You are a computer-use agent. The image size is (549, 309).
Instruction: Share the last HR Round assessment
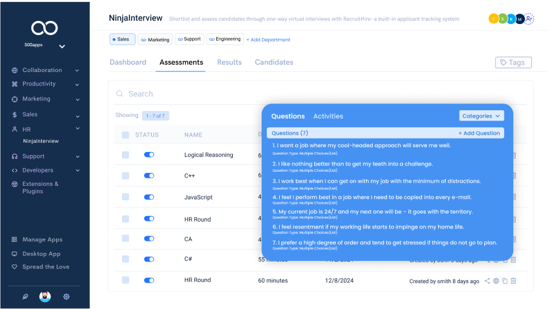coord(487,281)
